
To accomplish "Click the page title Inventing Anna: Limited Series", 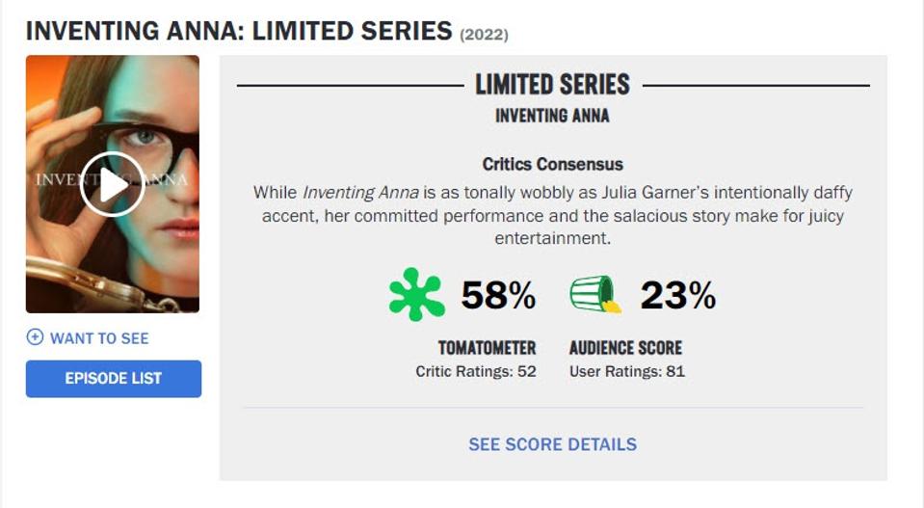I will pos(238,31).
